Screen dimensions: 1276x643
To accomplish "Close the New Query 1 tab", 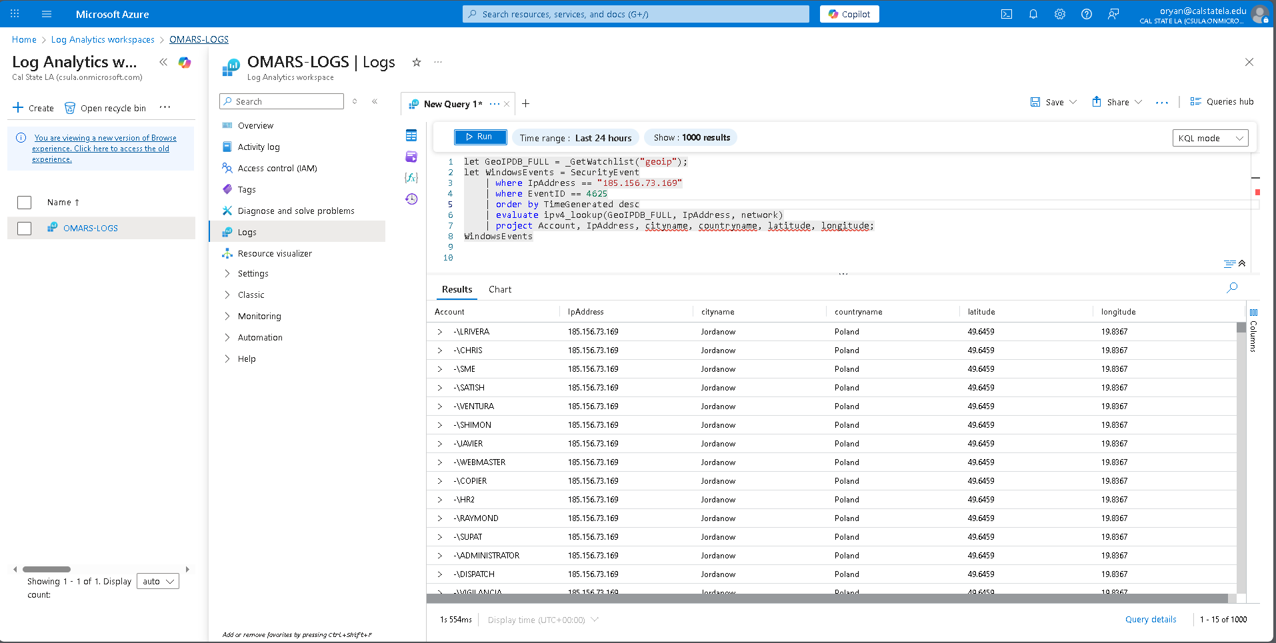I will click(x=507, y=104).
